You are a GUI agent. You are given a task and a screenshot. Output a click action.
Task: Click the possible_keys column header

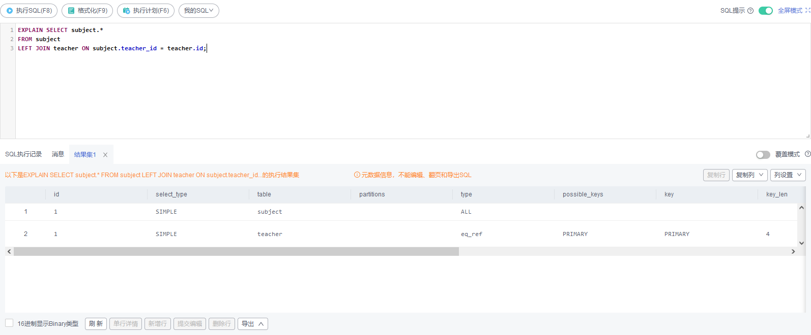click(605, 194)
